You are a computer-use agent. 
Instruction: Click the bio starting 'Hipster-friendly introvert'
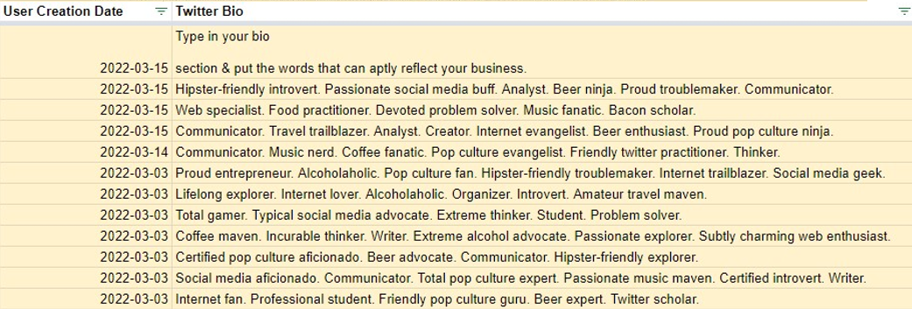(541, 89)
